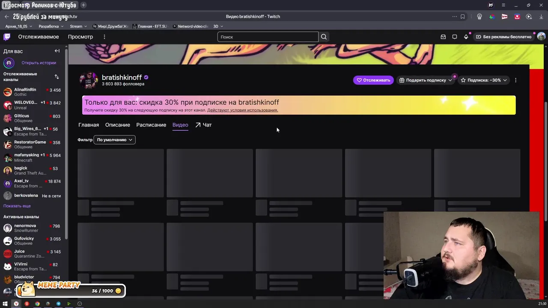This screenshot has width=548, height=308.
Task: Click 'Без рекламы бесплатно' button
Action: pyautogui.click(x=503, y=37)
